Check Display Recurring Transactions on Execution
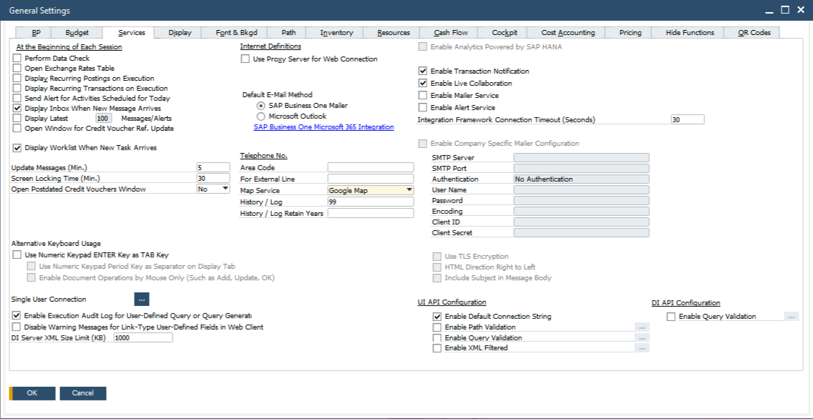Viewport: 813px width, 419px height. click(x=17, y=88)
